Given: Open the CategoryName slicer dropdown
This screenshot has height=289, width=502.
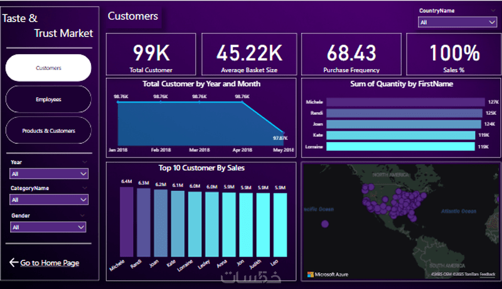Looking at the screenshot, I should [x=49, y=200].
